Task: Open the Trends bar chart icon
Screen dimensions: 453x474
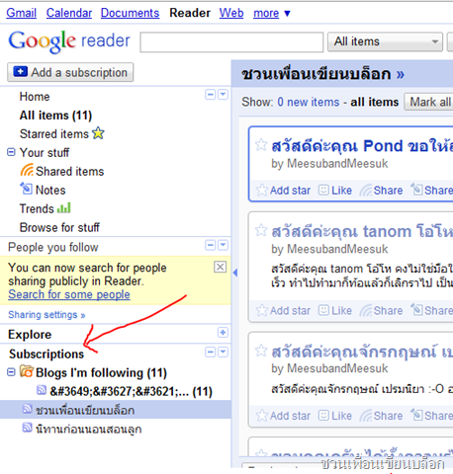Action: [x=64, y=208]
